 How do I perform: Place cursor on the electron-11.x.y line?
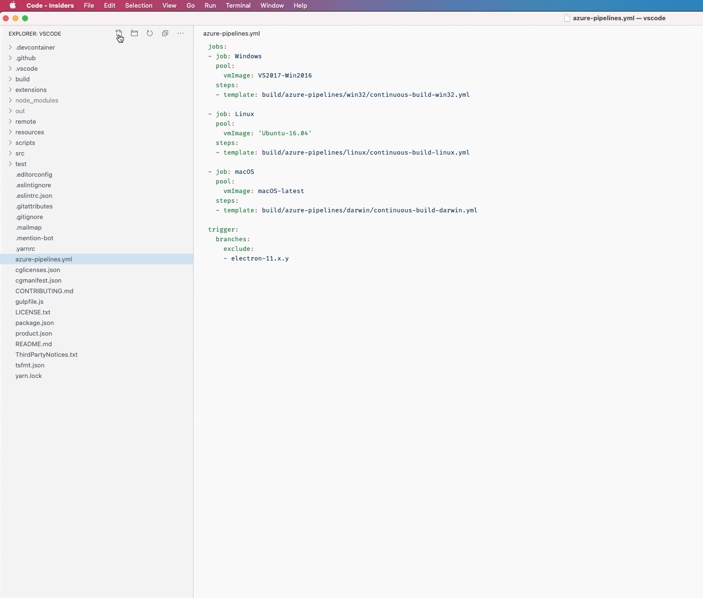[260, 259]
